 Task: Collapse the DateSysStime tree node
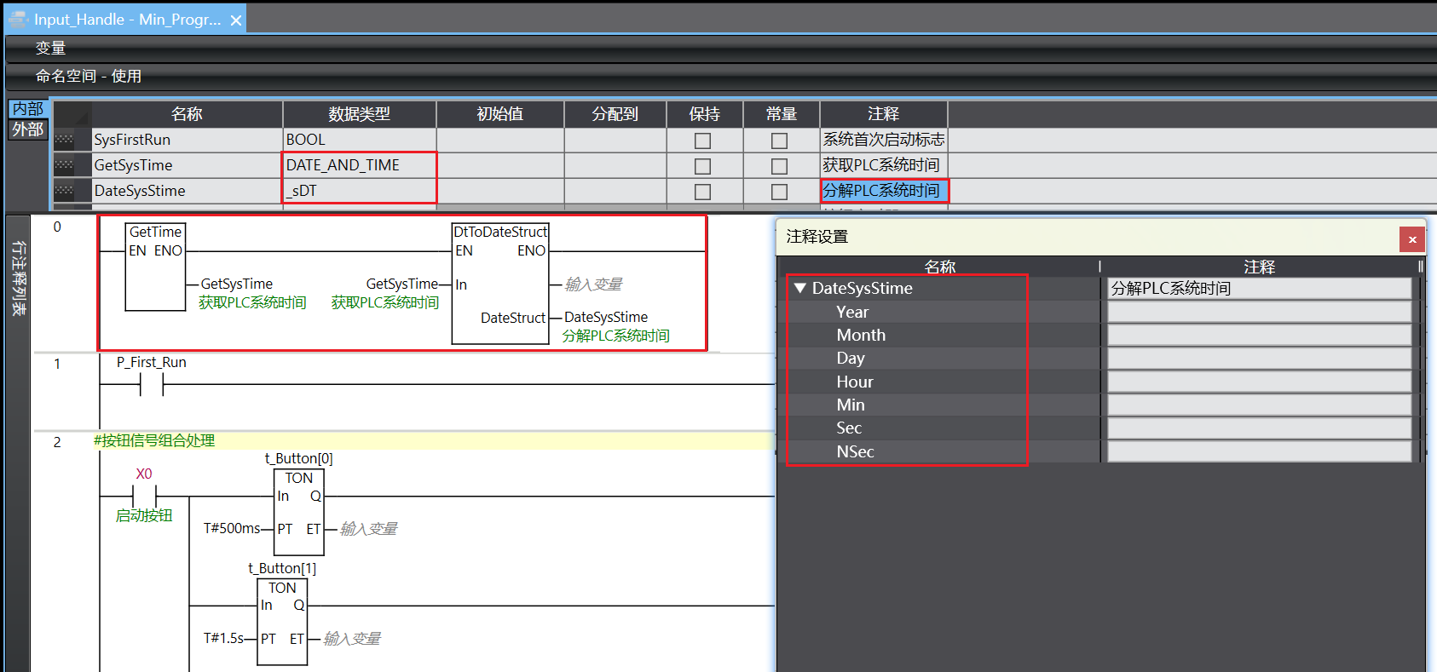[799, 289]
